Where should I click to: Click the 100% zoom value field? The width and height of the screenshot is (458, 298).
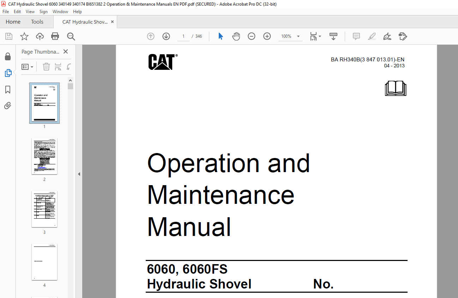click(286, 36)
